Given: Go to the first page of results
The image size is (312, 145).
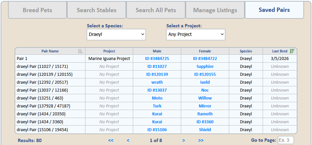Looking at the screenshot, I should tap(111, 140).
